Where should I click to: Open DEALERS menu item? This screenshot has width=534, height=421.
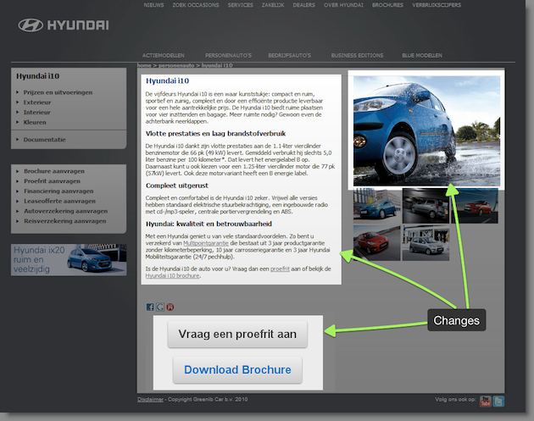[x=303, y=5]
